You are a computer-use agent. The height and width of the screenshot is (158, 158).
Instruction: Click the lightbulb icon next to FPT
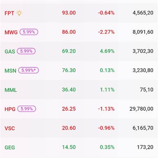[19, 13]
